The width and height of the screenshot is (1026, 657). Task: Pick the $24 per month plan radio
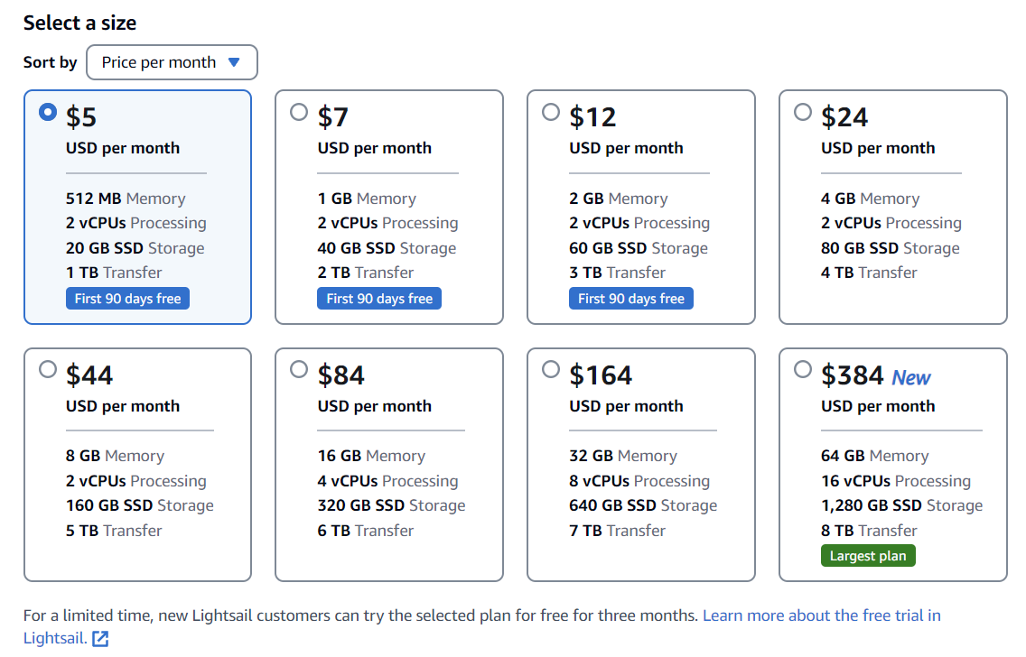pos(802,112)
